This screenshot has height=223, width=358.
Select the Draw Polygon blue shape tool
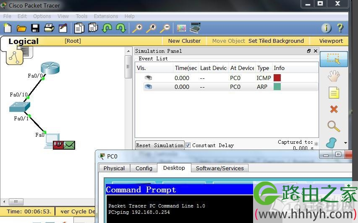click(332, 143)
